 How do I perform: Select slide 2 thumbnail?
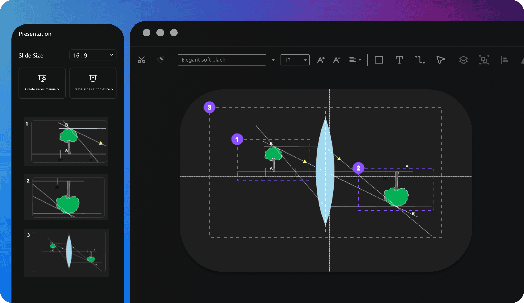[68, 197]
